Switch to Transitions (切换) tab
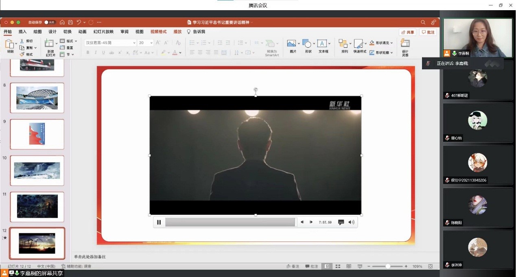 [68, 32]
